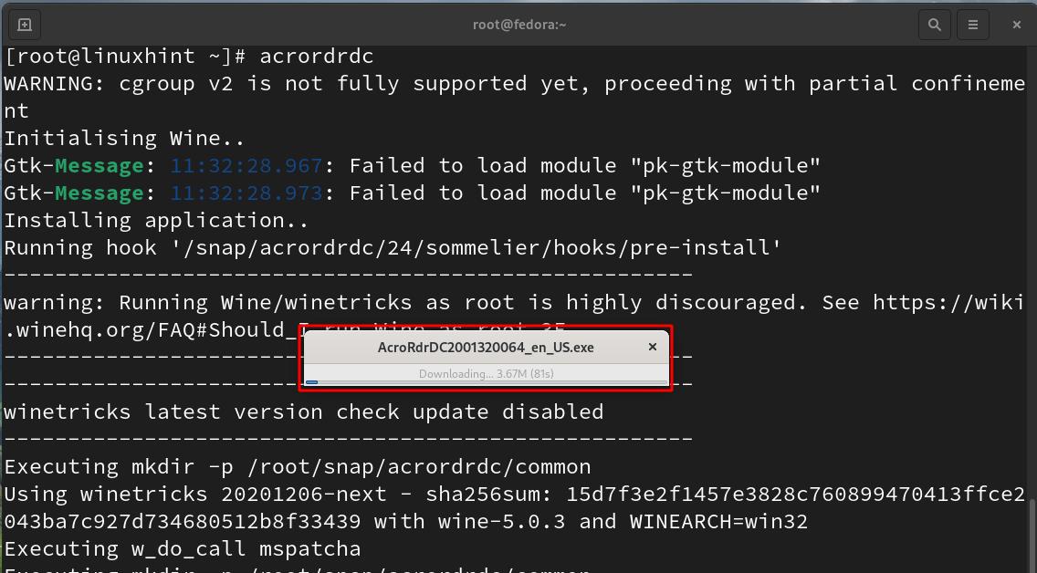This screenshot has height=573, width=1037.
Task: Click the acrordrdc command text
Action: [317, 56]
